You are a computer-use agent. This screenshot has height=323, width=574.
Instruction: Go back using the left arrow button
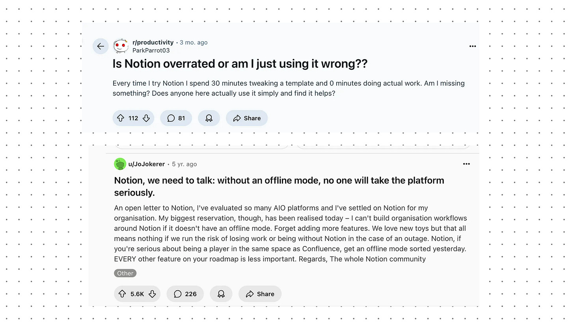[x=101, y=46]
